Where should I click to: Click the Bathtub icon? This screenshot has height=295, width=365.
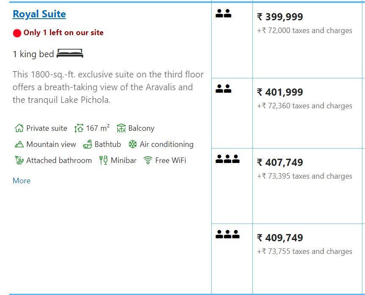(88, 144)
